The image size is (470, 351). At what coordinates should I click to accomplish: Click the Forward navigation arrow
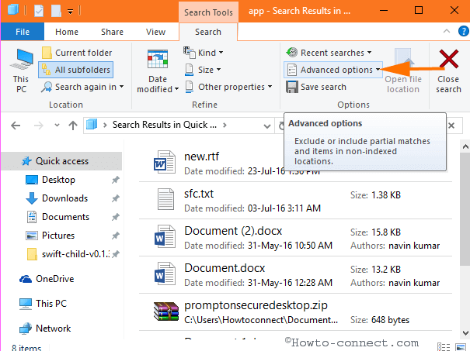(x=38, y=126)
